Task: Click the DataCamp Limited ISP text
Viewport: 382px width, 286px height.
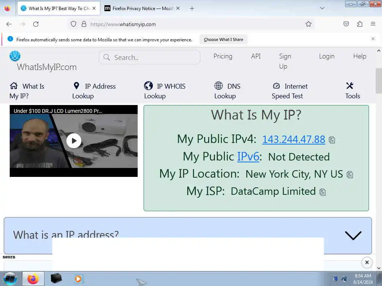Action: coord(273,191)
